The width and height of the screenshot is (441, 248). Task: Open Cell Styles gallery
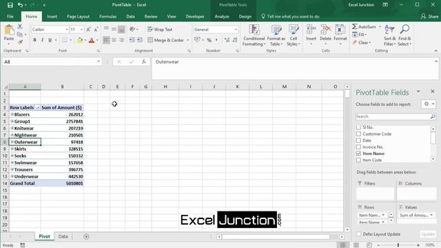[294, 35]
